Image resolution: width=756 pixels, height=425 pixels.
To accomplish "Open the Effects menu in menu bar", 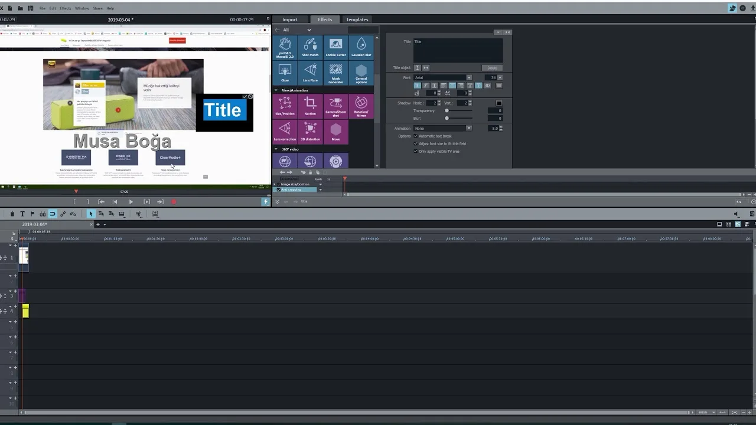I will pyautogui.click(x=66, y=8).
